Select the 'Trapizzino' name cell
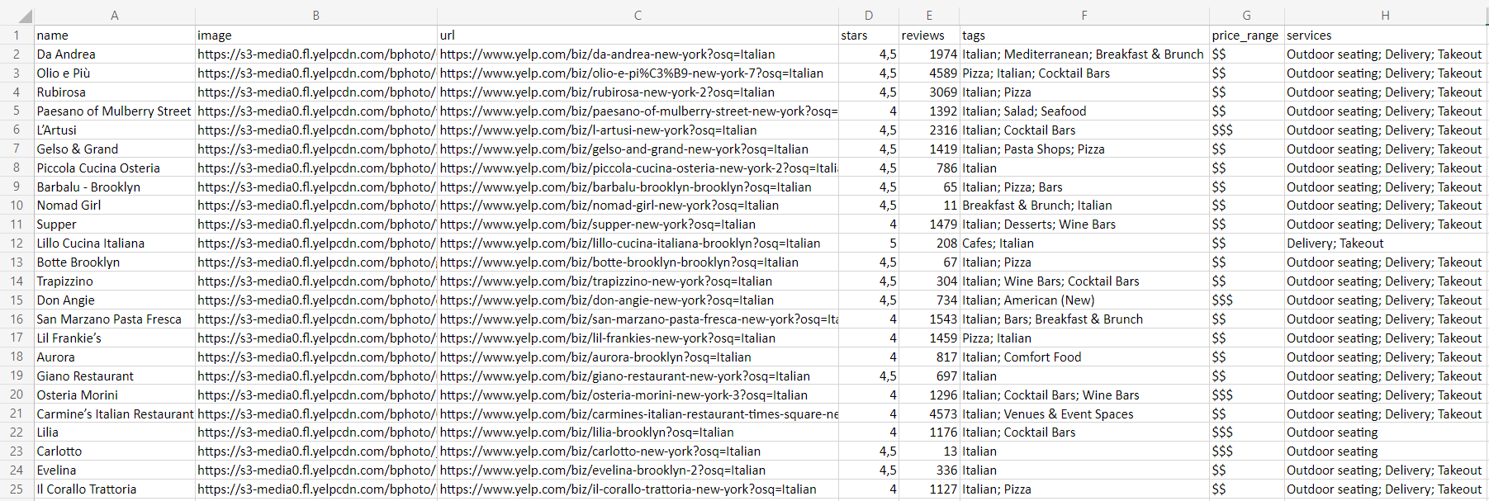 114,281
